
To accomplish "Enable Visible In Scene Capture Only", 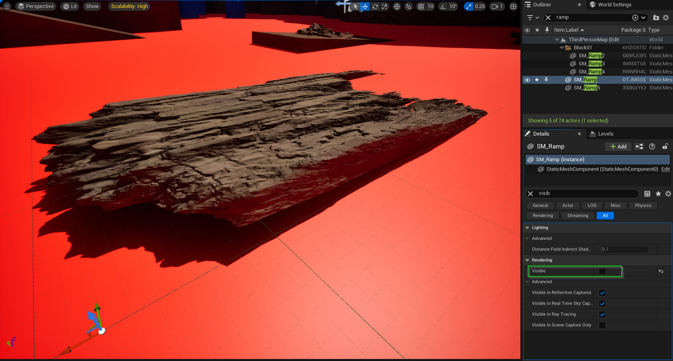I will point(602,325).
